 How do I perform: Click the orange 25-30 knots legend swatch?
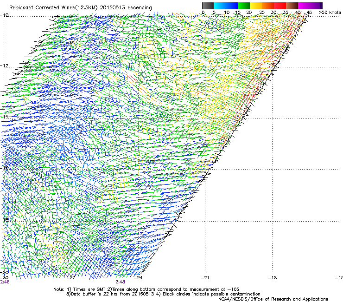268,6
